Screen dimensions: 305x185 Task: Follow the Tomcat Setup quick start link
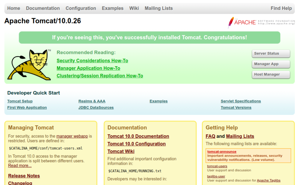point(20,101)
